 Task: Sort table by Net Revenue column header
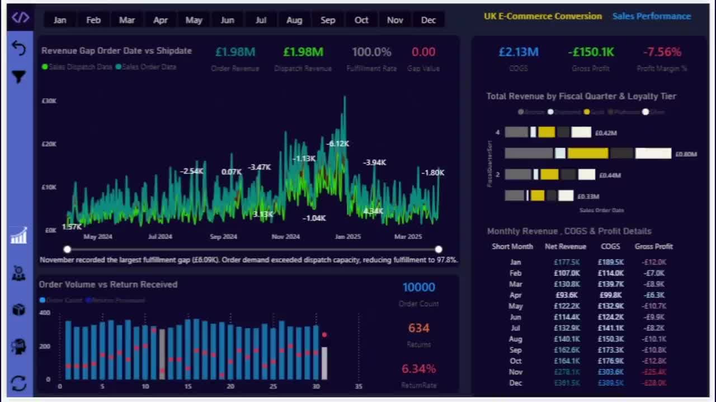point(566,246)
